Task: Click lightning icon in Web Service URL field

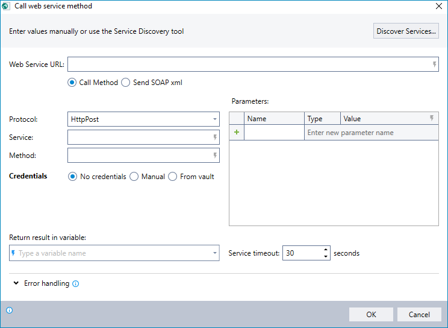Action: click(434, 65)
